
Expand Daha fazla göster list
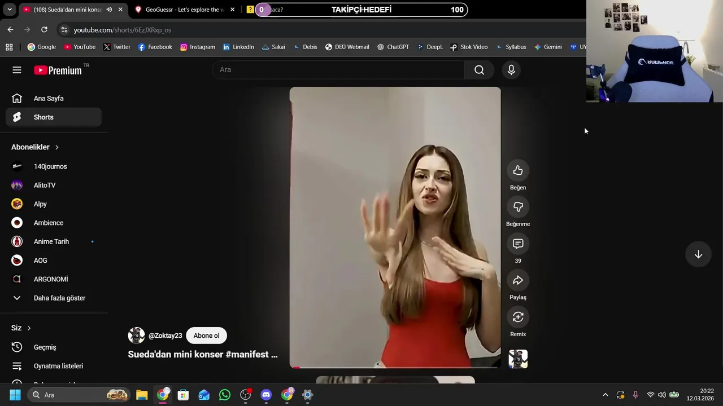pos(54,298)
